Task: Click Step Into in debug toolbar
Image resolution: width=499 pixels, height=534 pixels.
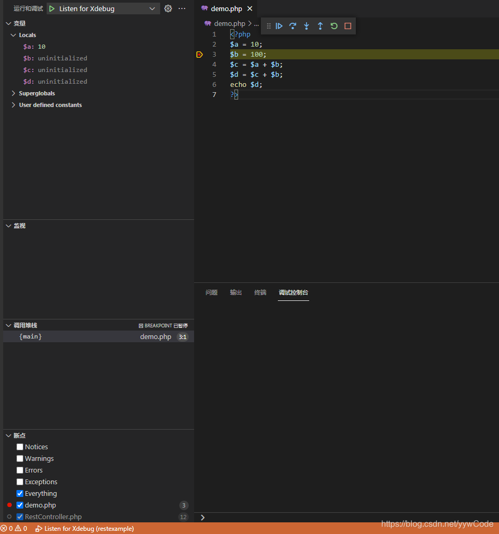Action: [307, 26]
